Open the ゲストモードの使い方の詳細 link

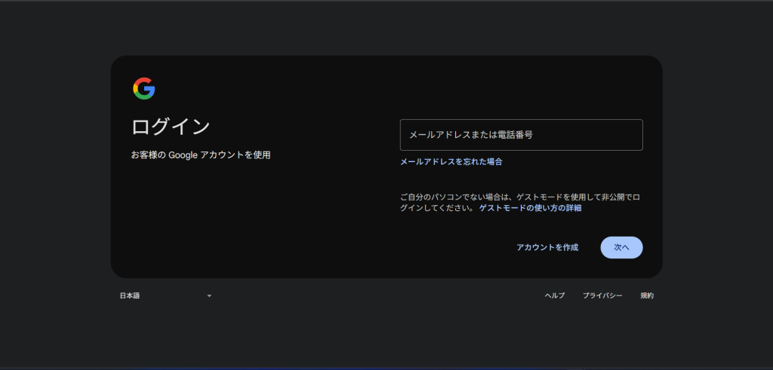(x=530, y=208)
